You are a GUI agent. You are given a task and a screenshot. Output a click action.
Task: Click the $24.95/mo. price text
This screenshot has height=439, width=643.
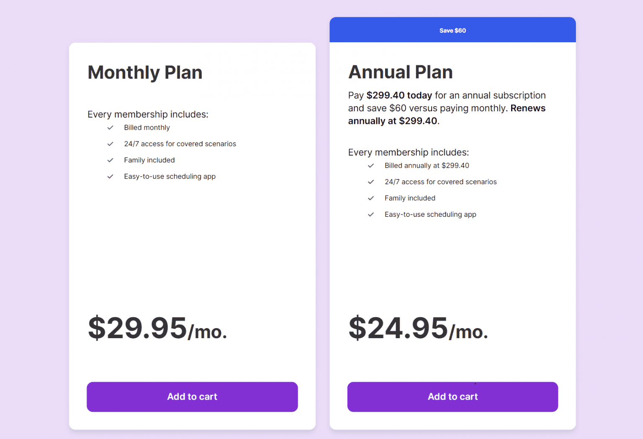pos(418,329)
